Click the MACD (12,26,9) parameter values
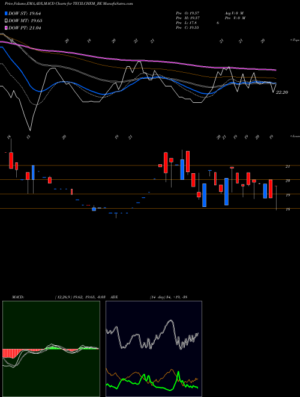The width and height of the screenshot is (300, 397). (80, 297)
